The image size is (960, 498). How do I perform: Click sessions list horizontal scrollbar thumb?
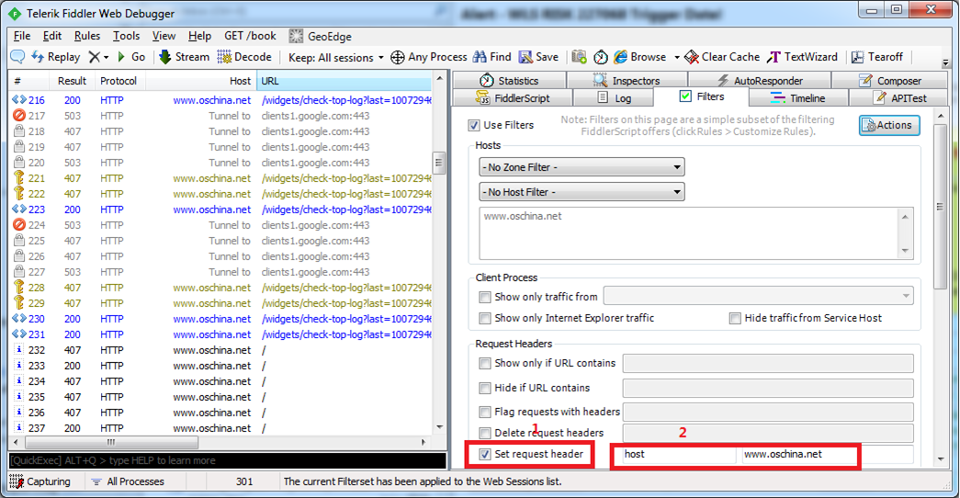point(111,442)
